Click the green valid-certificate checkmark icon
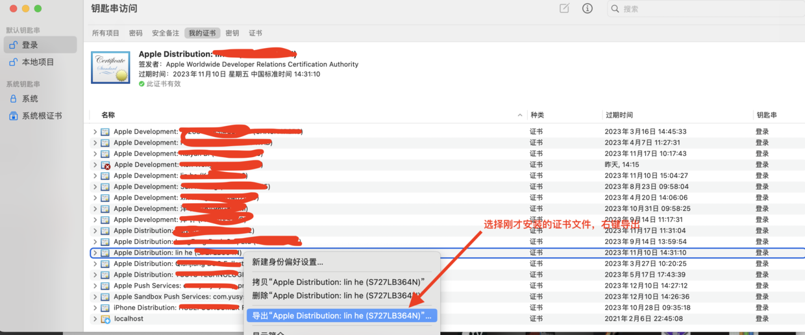The width and height of the screenshot is (805, 335). [x=142, y=84]
